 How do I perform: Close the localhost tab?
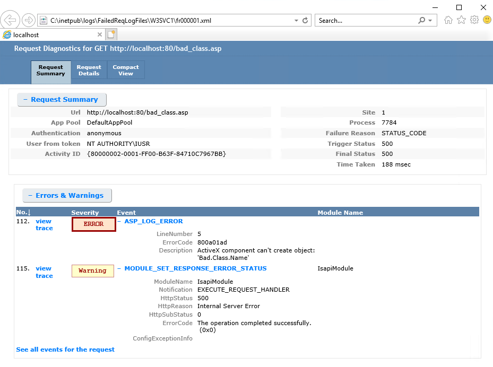coord(100,34)
